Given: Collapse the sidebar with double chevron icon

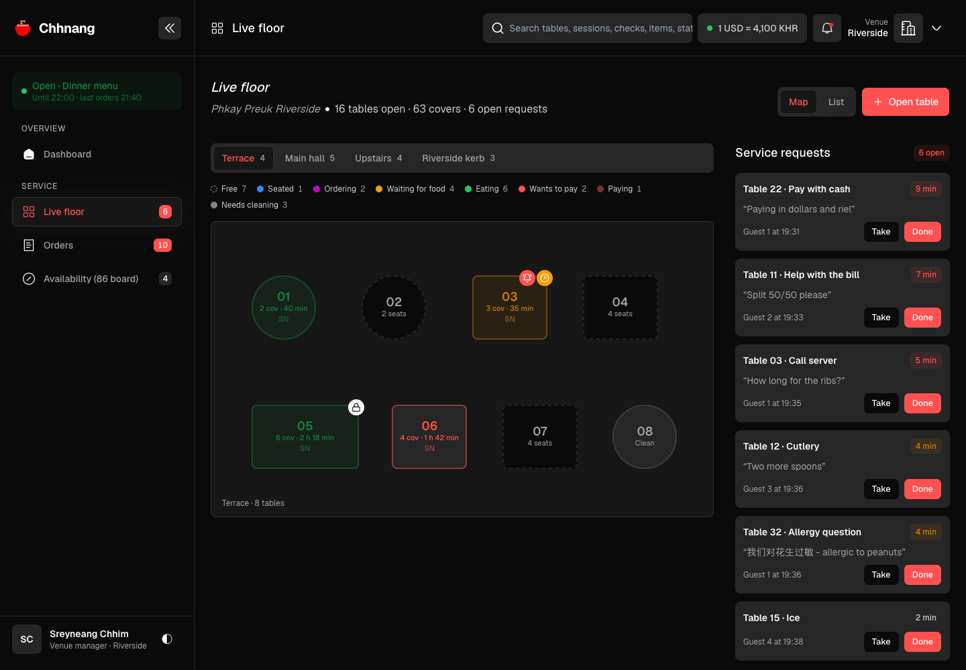Looking at the screenshot, I should pyautogui.click(x=170, y=28).
